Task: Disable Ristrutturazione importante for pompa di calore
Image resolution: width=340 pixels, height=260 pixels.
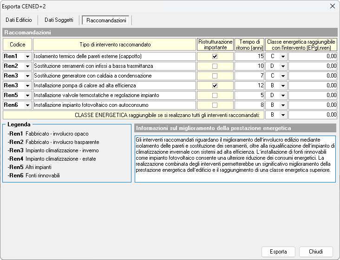Action: coord(215,85)
